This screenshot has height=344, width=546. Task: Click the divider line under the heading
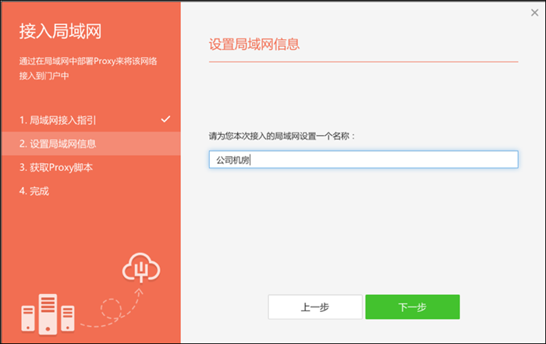click(363, 61)
